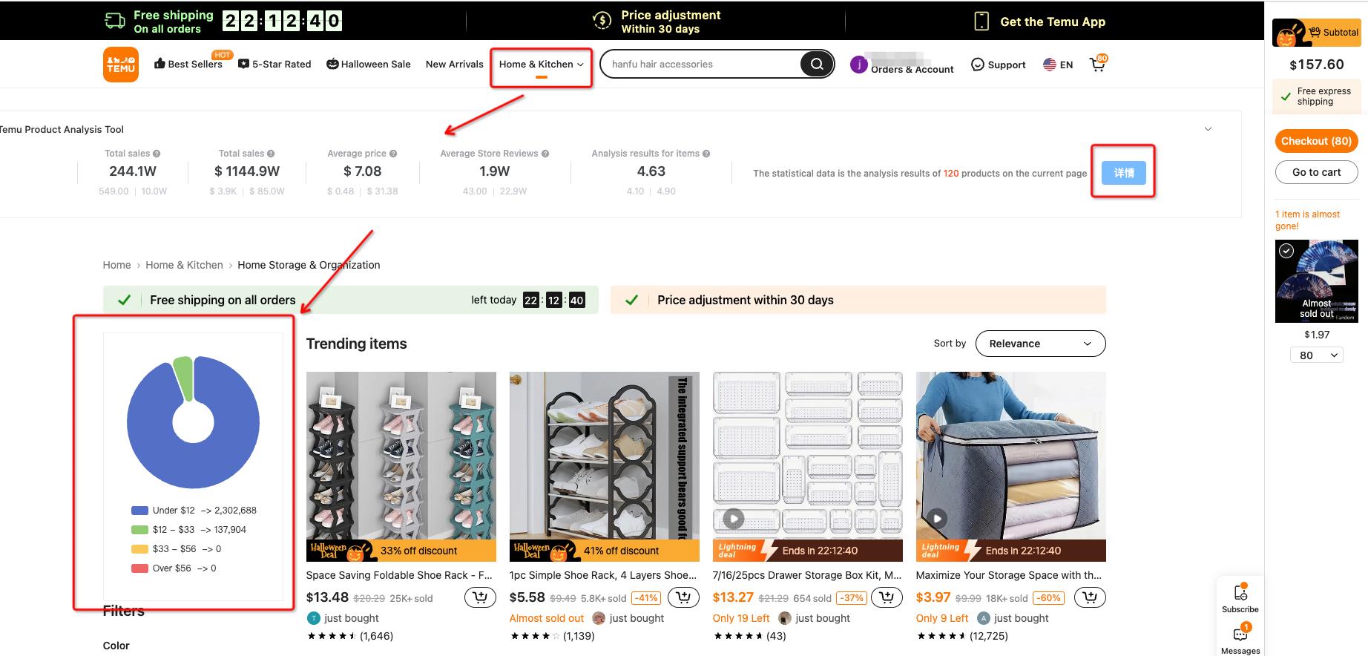This screenshot has height=656, width=1368.
Task: Toggle the $12 – $33 legend entry
Action: (188, 530)
